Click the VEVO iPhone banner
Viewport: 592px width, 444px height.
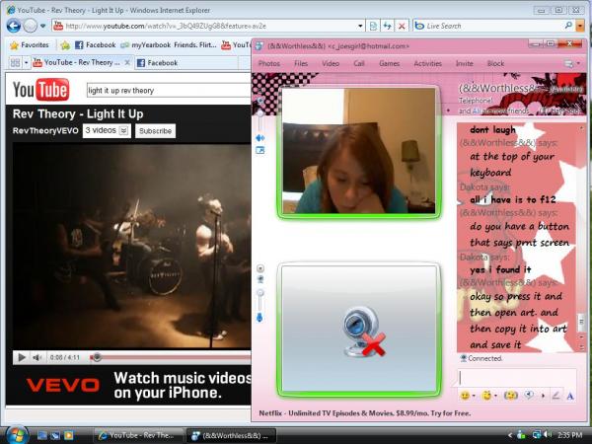click(128, 386)
